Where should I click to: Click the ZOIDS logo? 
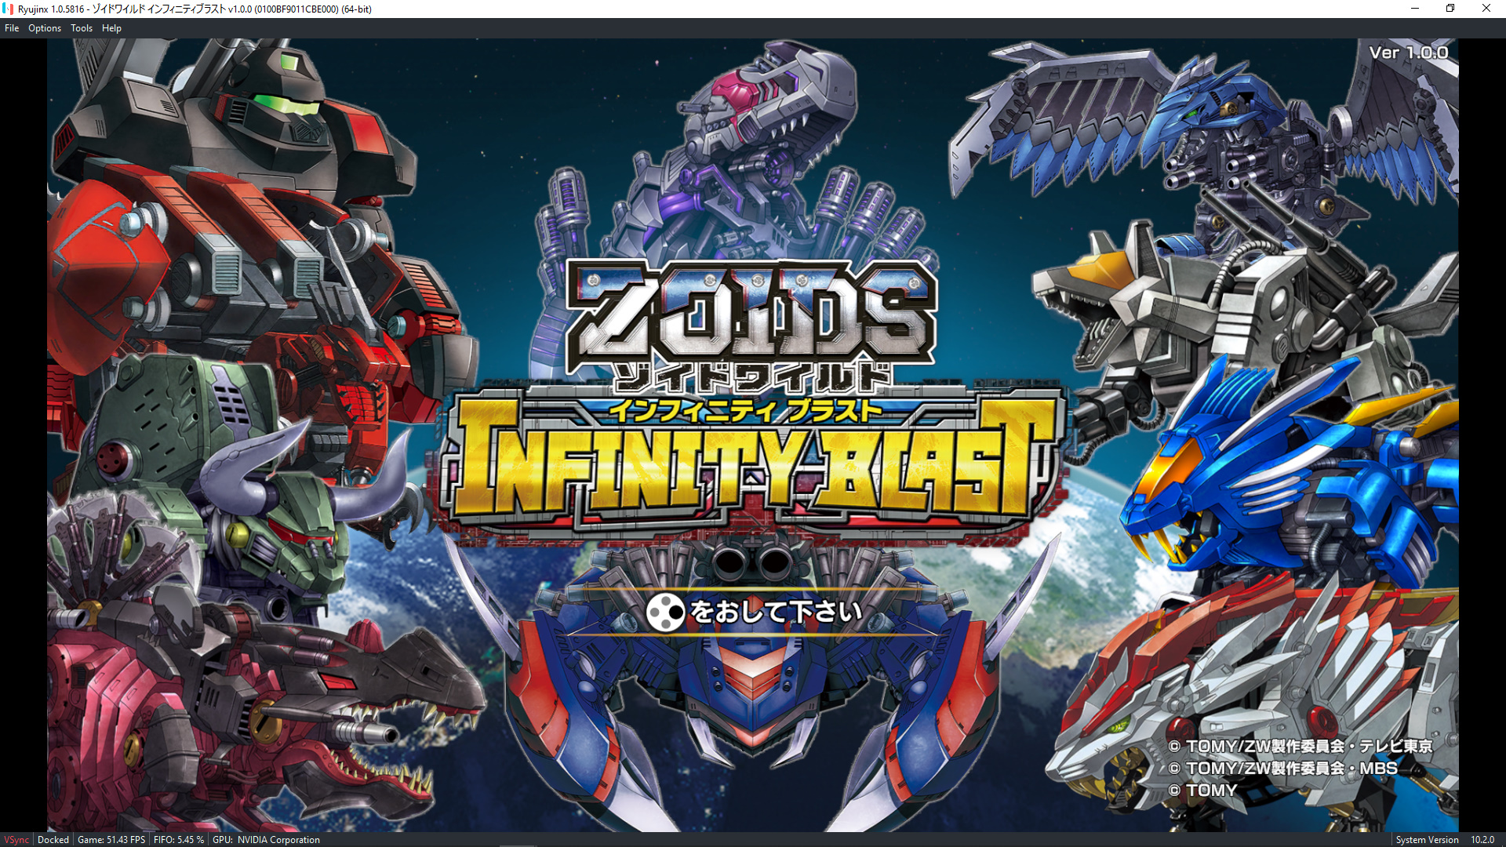751,314
